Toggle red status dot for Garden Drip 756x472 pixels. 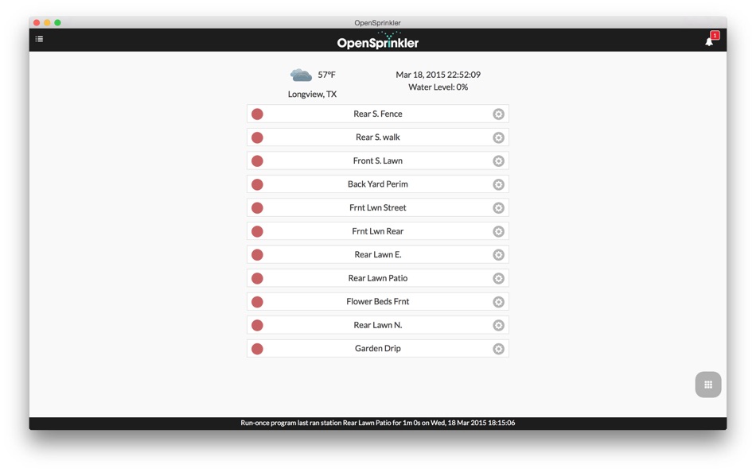click(x=258, y=349)
